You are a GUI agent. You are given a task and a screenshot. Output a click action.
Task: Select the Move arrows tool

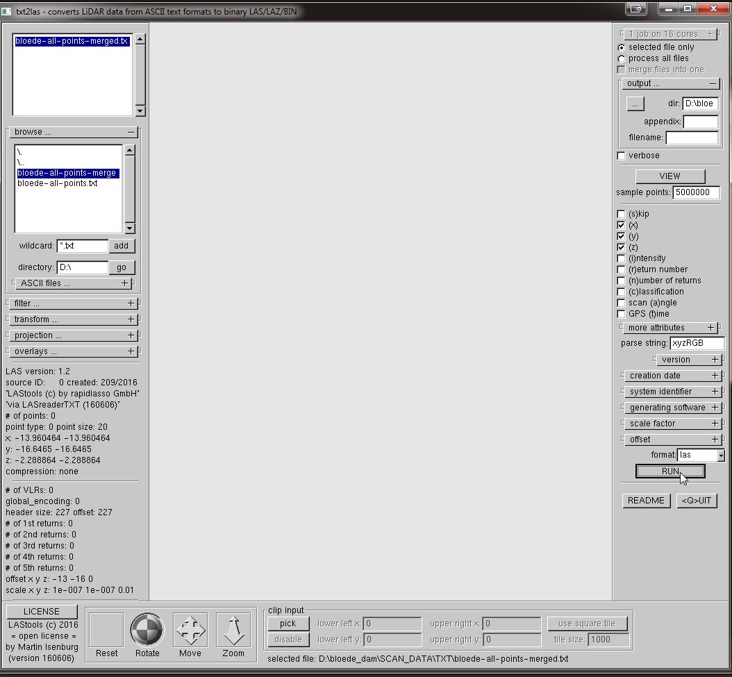[x=190, y=629]
